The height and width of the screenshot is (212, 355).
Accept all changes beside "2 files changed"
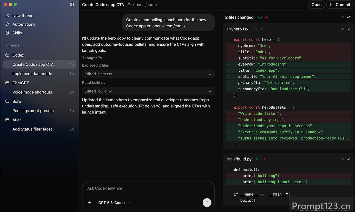point(348,17)
